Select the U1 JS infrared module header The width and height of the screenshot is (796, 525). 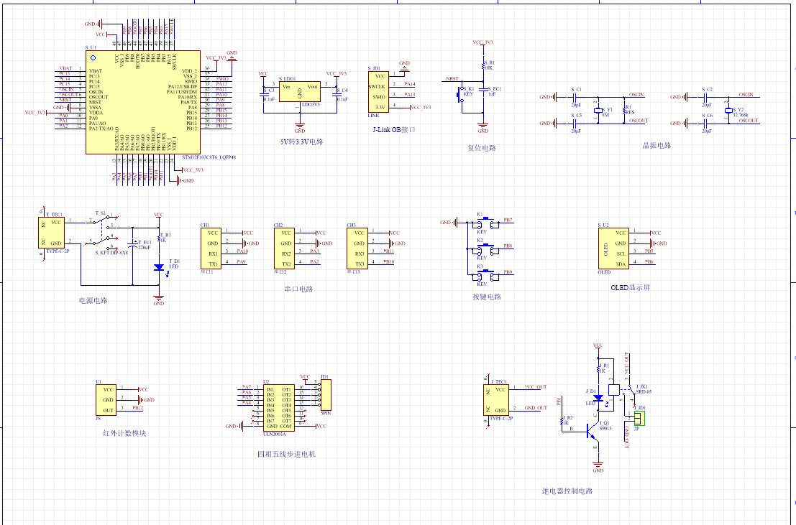pyautogui.click(x=106, y=400)
